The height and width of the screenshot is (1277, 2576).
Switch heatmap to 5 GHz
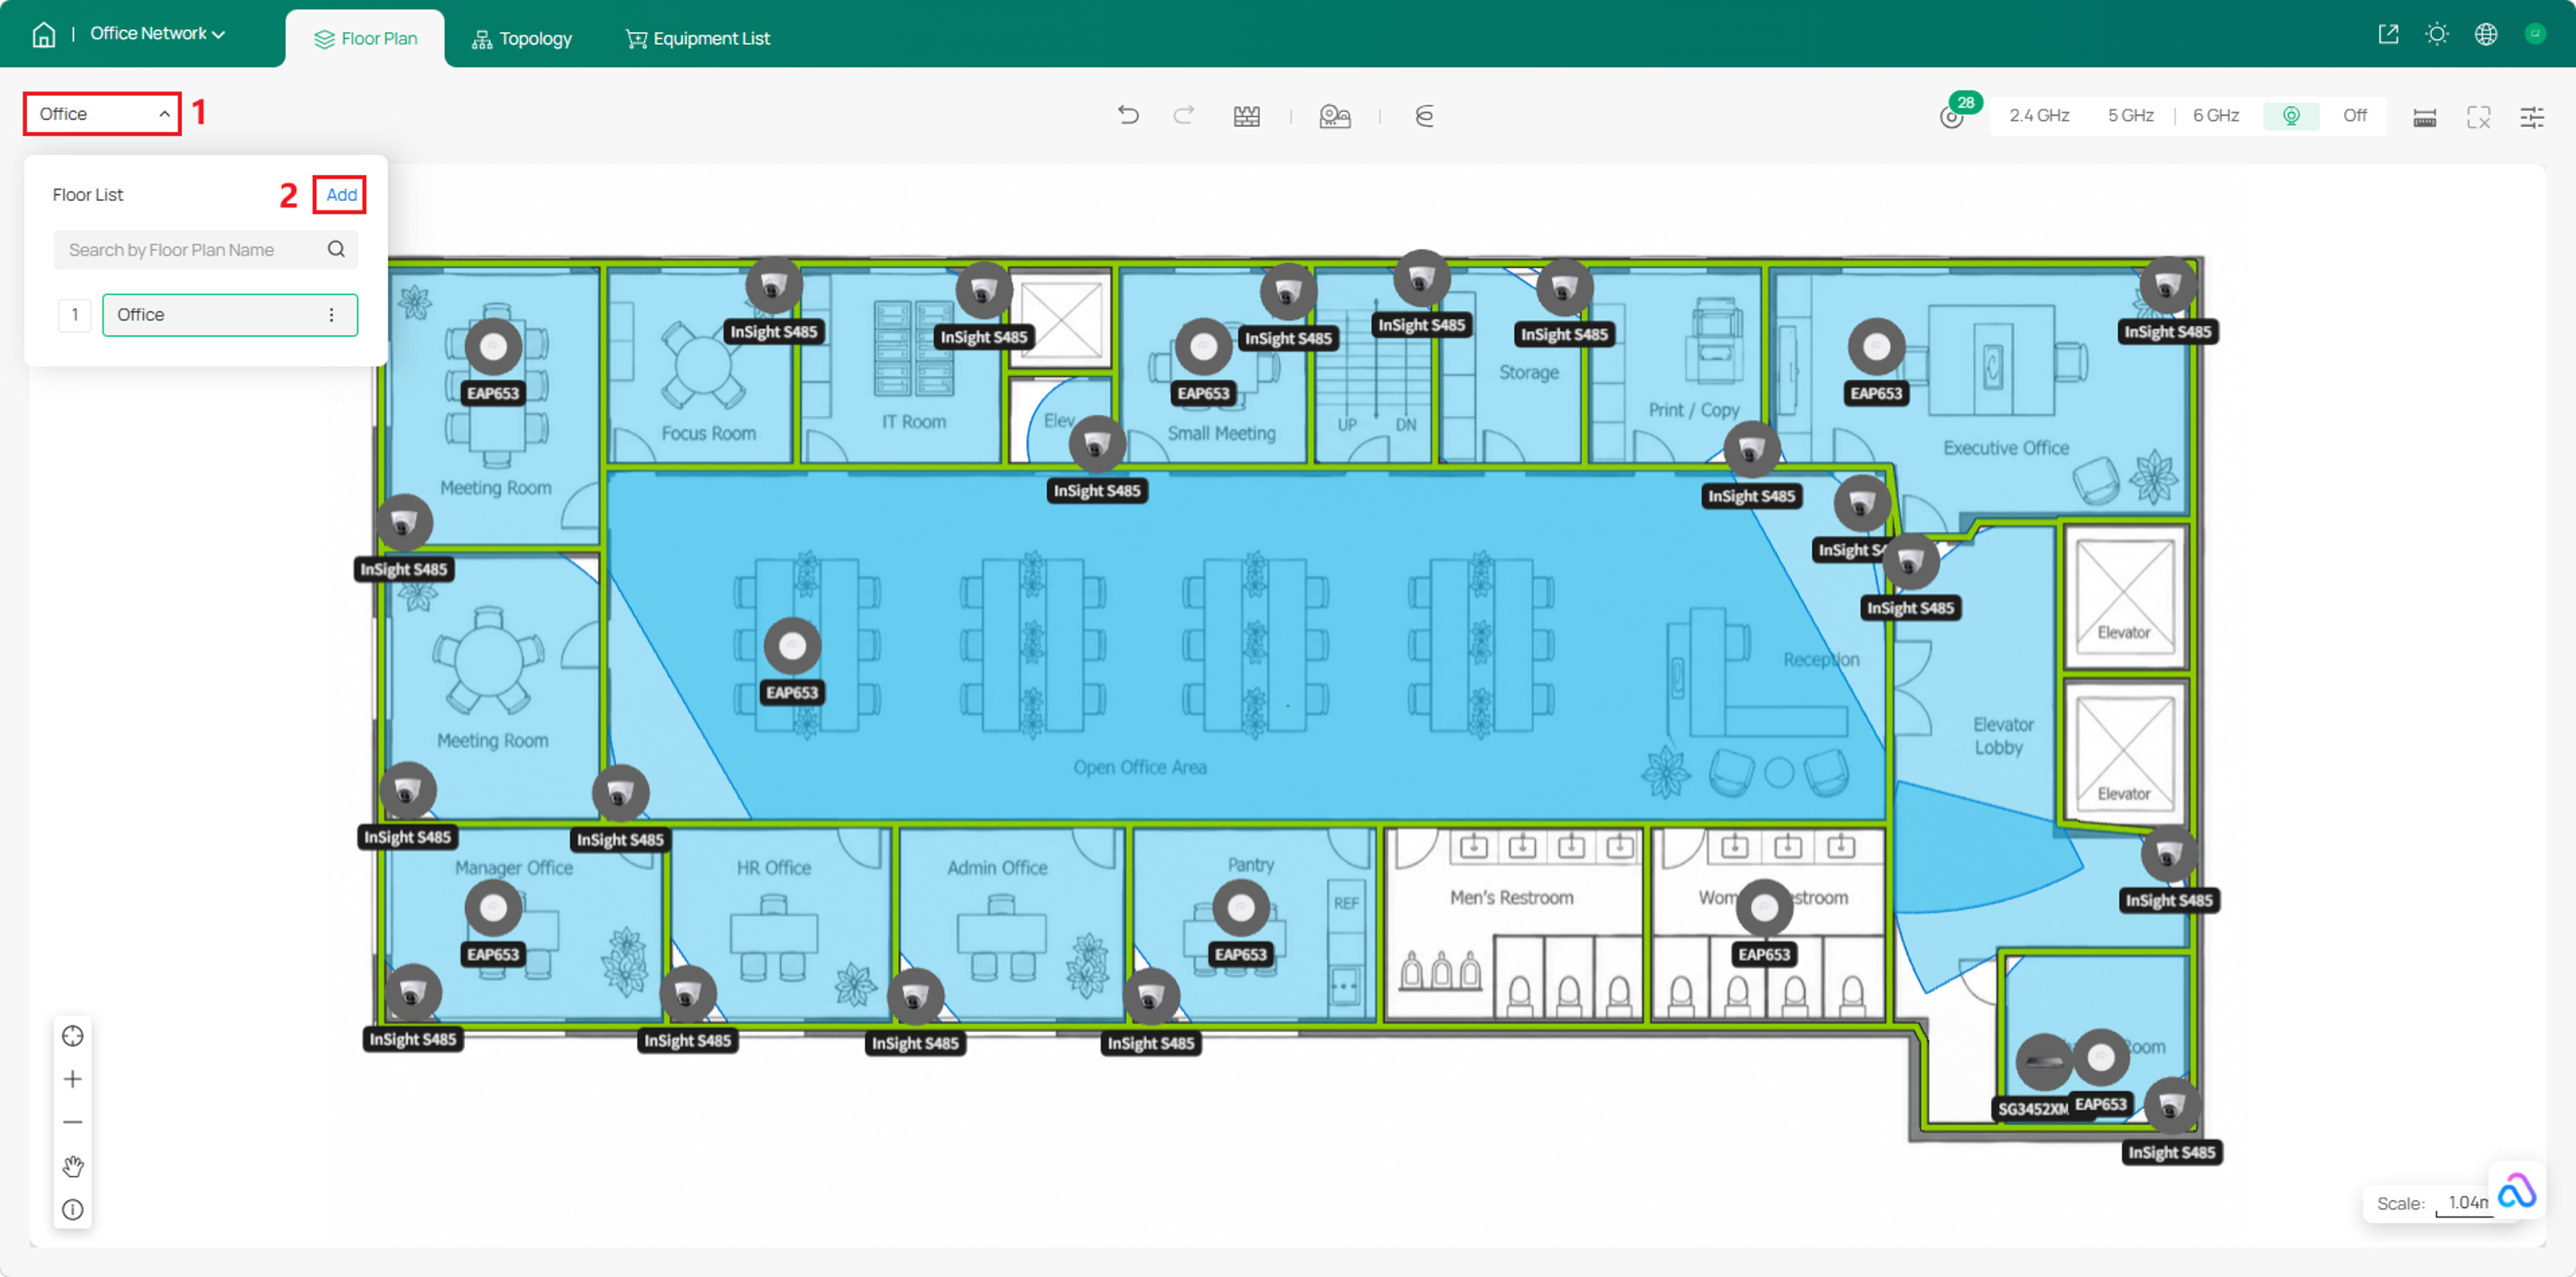pos(2130,116)
